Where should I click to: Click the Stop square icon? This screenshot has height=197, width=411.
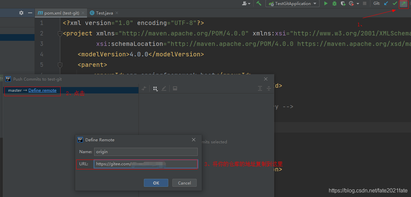click(365, 4)
